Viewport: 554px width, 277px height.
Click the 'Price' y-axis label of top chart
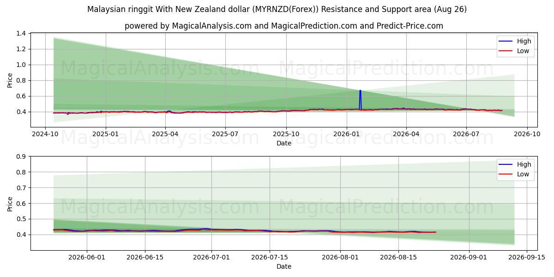coord(10,80)
